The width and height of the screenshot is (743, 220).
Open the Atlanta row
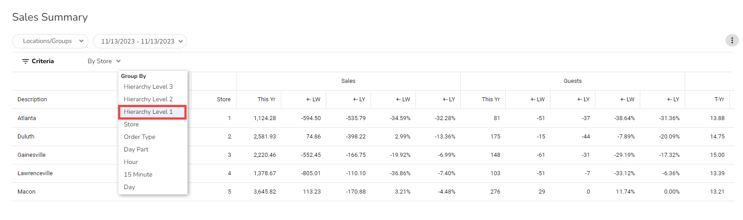click(27, 118)
